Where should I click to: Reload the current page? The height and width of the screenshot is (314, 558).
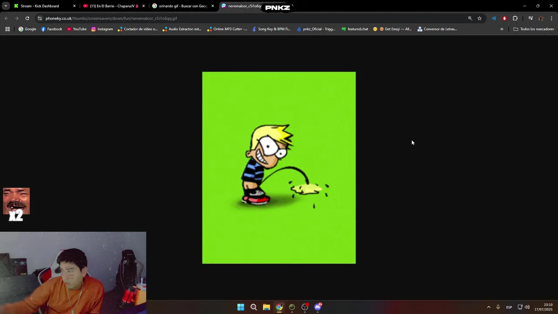[x=27, y=18]
